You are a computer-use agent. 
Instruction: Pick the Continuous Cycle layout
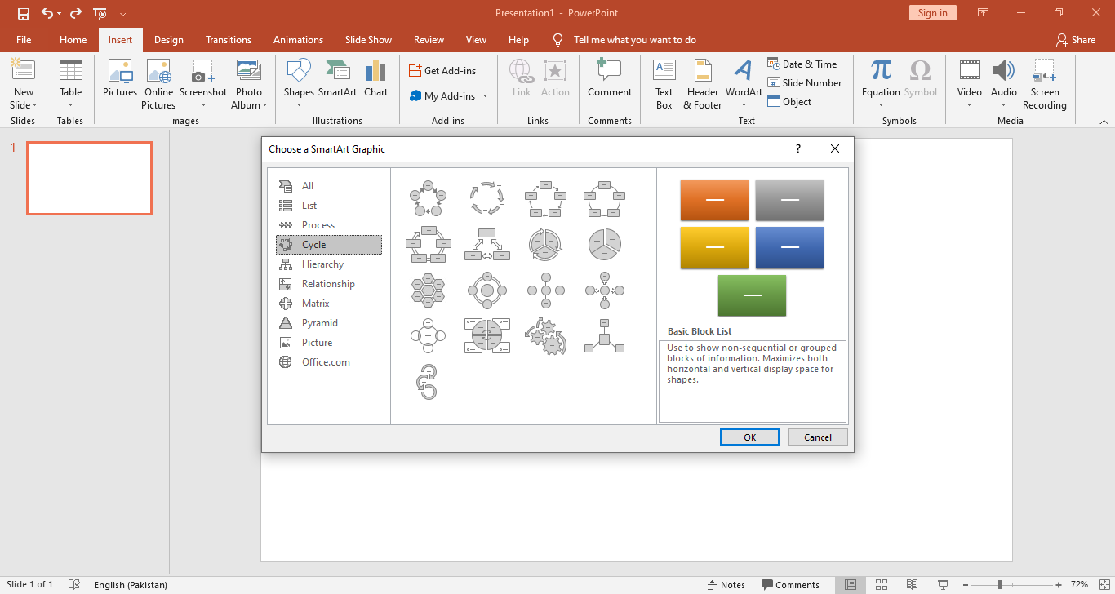pos(428,244)
